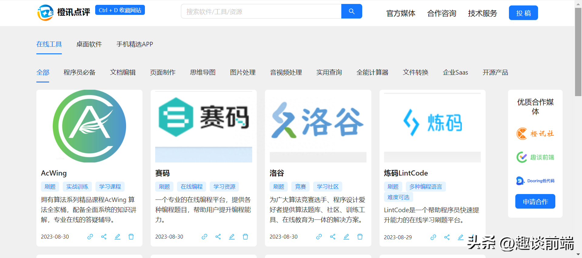Select the 全能计算器 category

(x=372, y=72)
